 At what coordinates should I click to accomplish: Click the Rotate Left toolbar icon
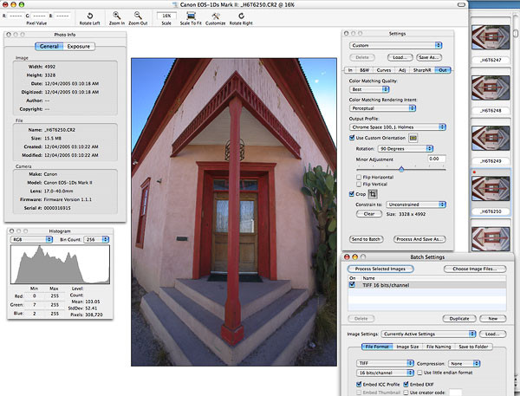90,15
